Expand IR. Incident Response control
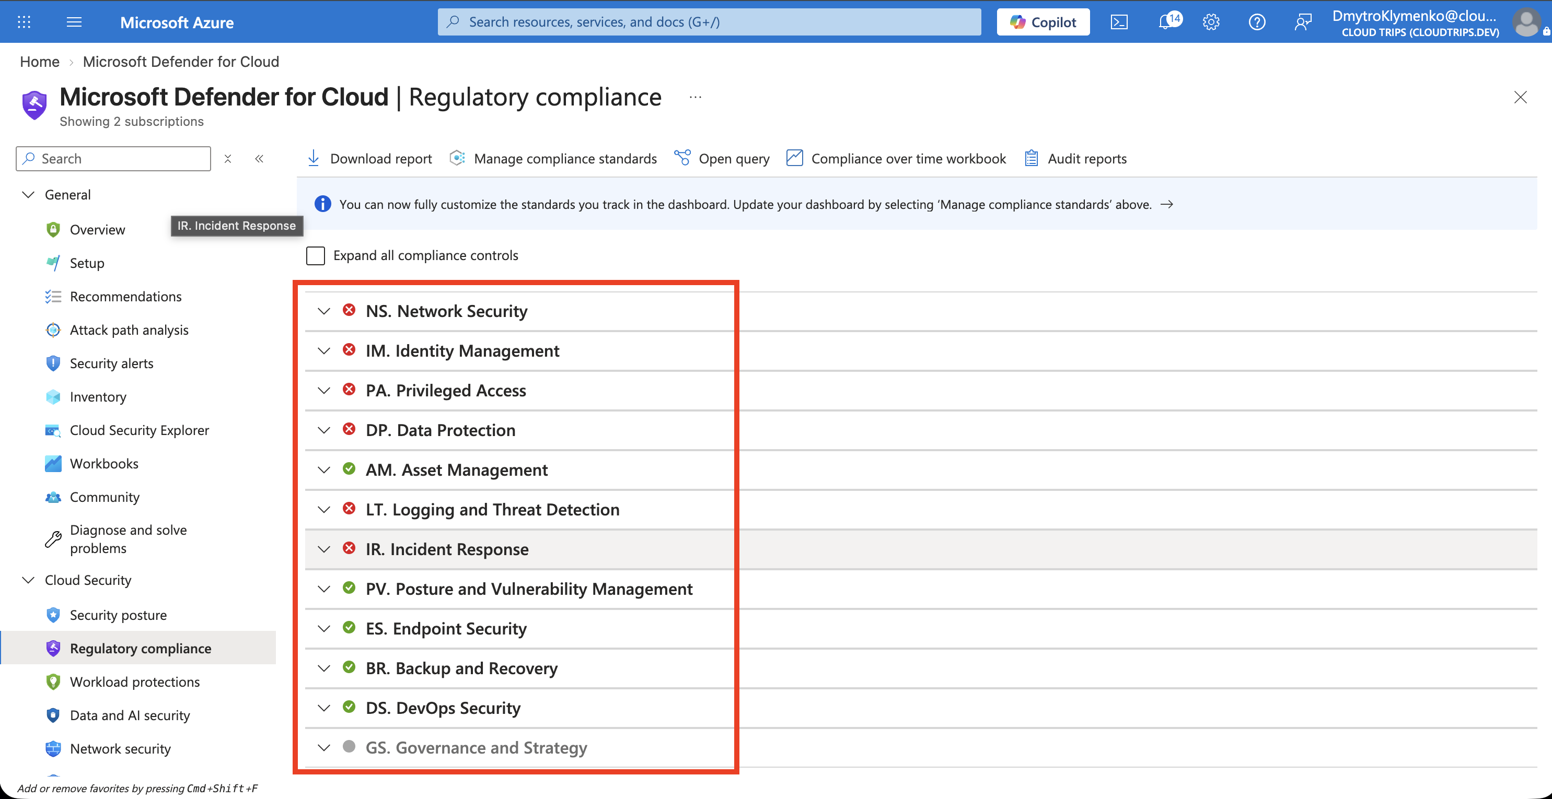The image size is (1552, 799). pos(324,550)
